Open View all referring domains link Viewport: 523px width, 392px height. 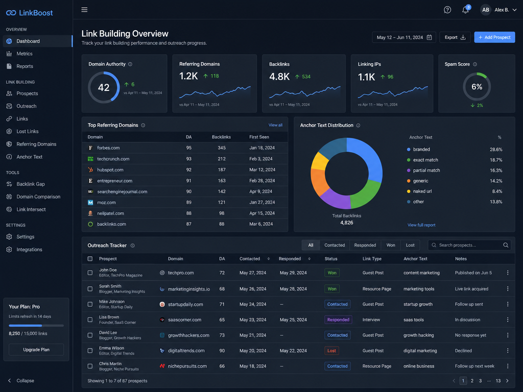pos(275,126)
